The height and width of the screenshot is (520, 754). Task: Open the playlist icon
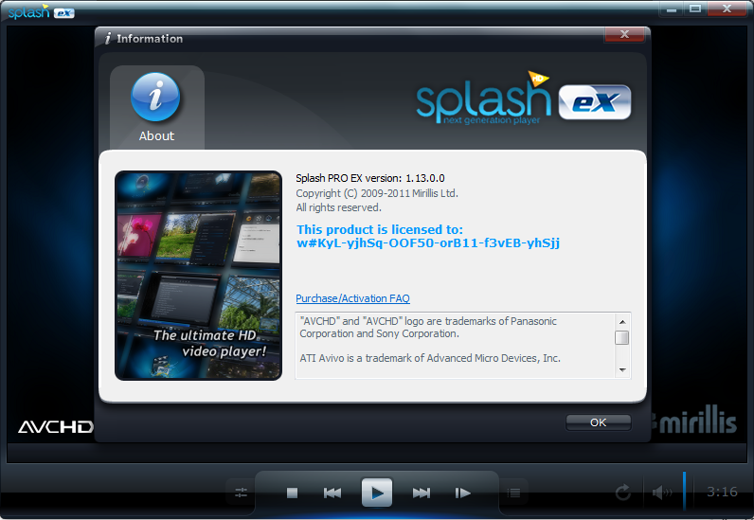pos(513,493)
